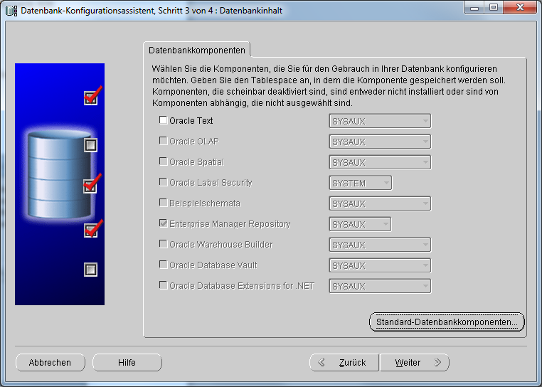Click the Enterprise Manager Repository label
The height and width of the screenshot is (387, 542).
click(230, 224)
